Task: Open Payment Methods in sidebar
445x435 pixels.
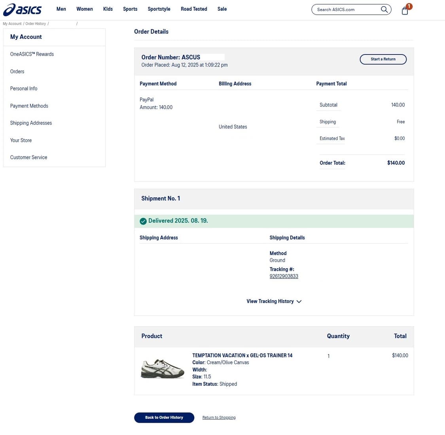Action: point(29,106)
